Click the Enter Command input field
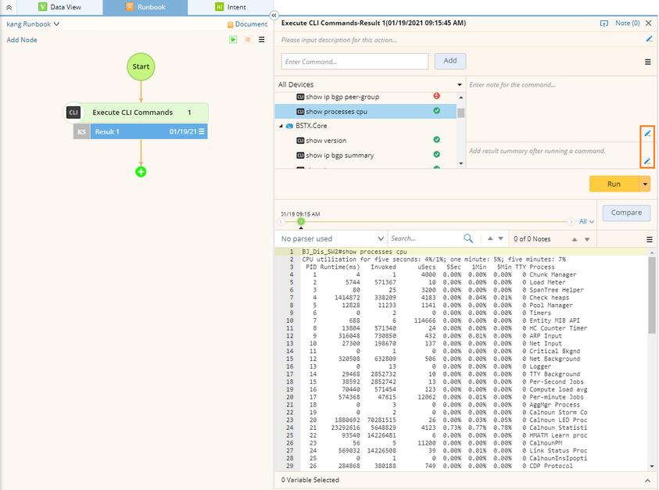Image resolution: width=659 pixels, height=490 pixels. pos(355,62)
